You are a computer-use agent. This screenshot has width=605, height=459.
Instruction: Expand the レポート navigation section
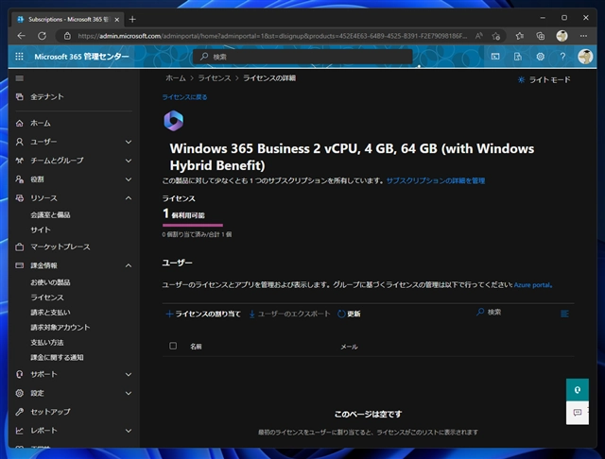129,431
